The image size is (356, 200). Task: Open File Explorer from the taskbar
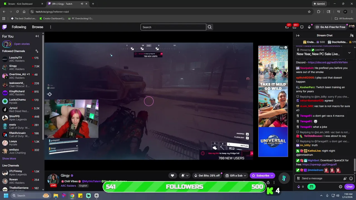click(x=56, y=196)
